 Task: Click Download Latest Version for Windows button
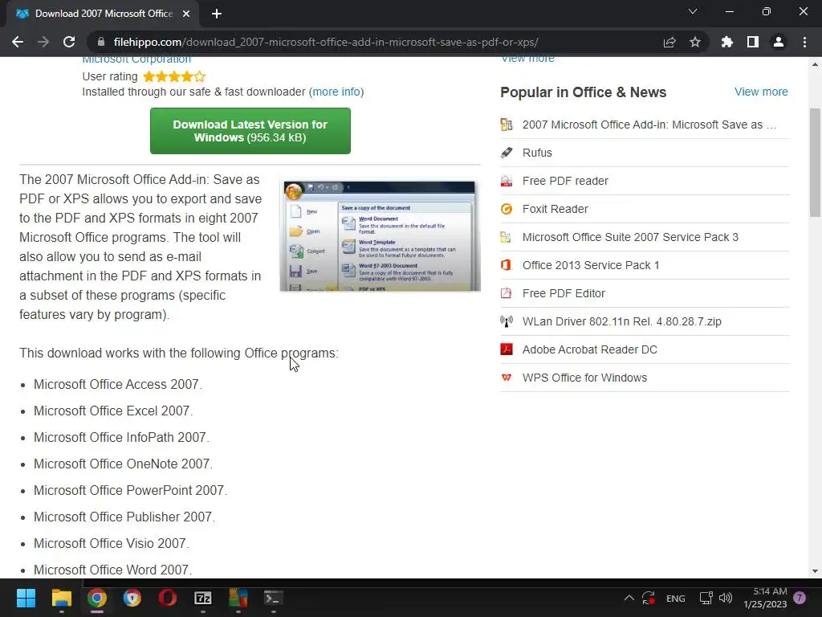[x=250, y=131]
